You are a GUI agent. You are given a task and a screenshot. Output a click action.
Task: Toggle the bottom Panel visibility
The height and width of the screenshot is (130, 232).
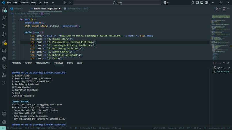coord(202,3)
